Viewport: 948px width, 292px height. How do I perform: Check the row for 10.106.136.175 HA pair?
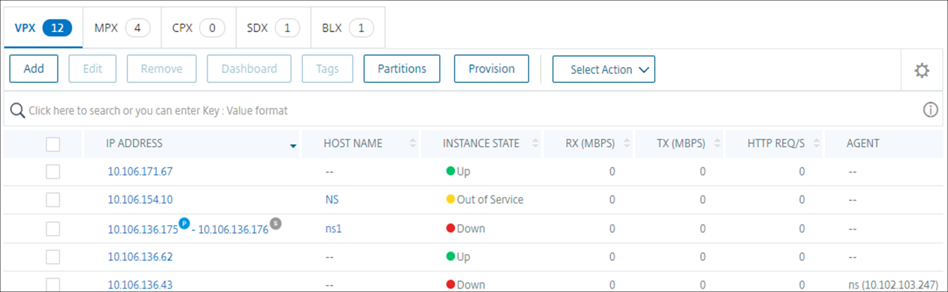(x=53, y=229)
